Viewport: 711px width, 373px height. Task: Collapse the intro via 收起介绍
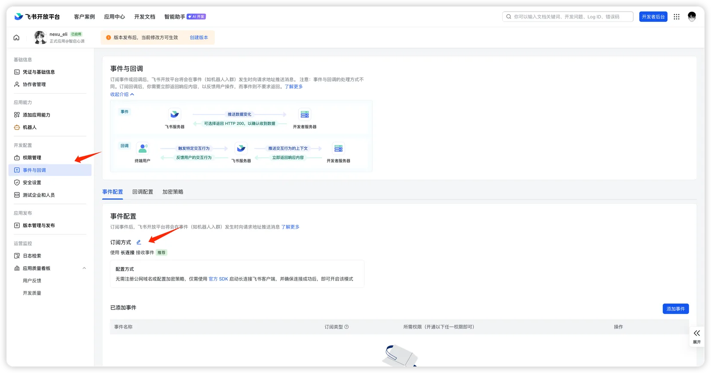click(122, 94)
